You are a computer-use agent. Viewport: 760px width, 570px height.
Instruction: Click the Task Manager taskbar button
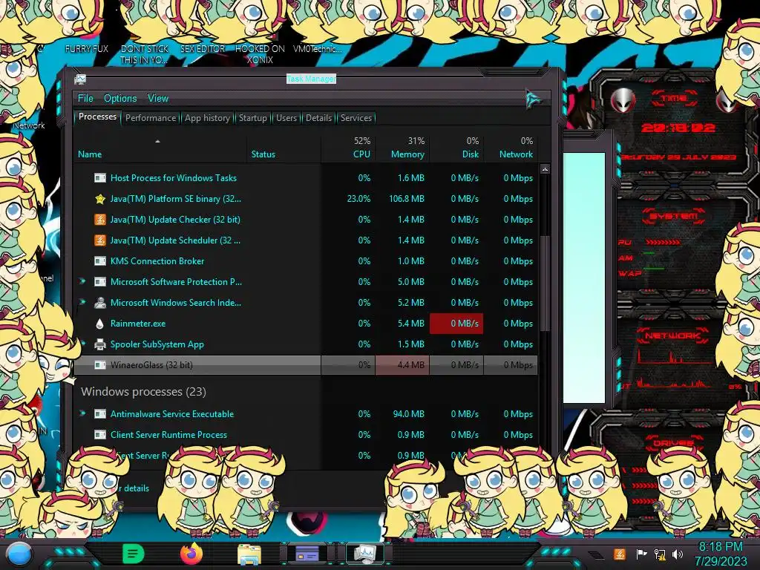[364, 554]
